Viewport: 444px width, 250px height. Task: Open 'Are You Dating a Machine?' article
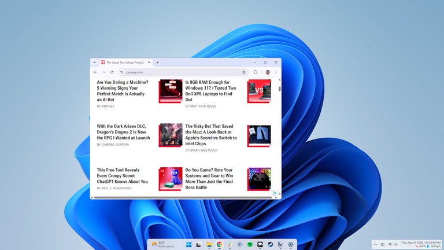pos(123,91)
